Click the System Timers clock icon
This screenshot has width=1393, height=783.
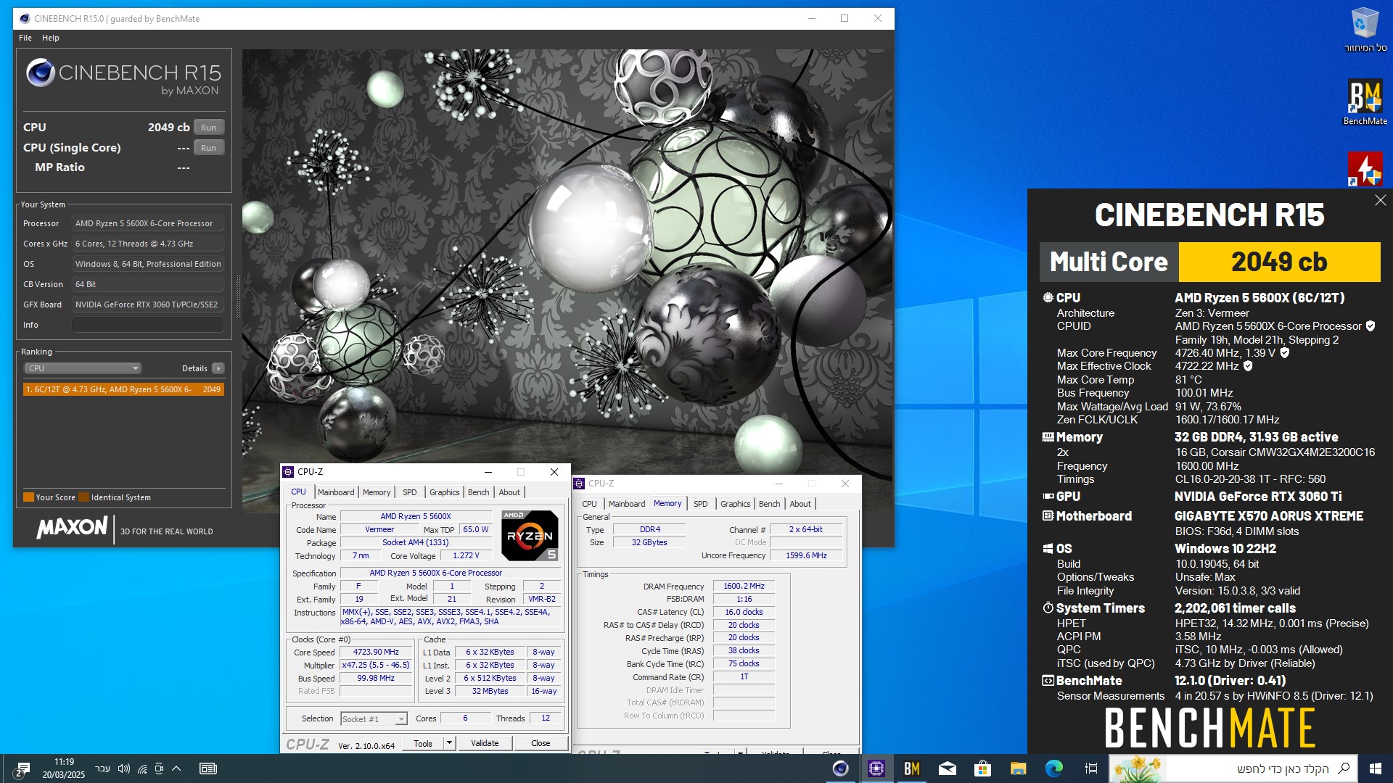click(1048, 608)
